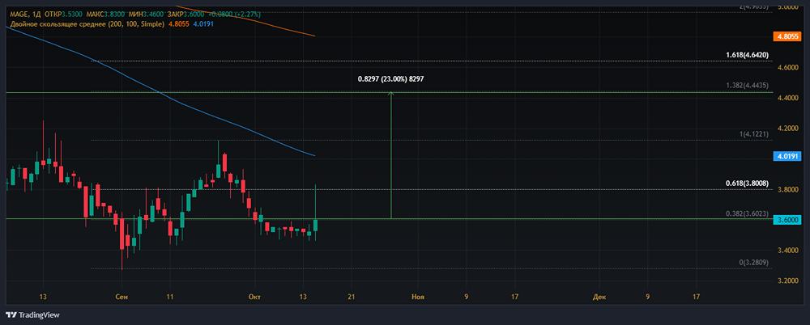Click the Сен date on time axis
The image size is (810, 325).
pyautogui.click(x=122, y=298)
